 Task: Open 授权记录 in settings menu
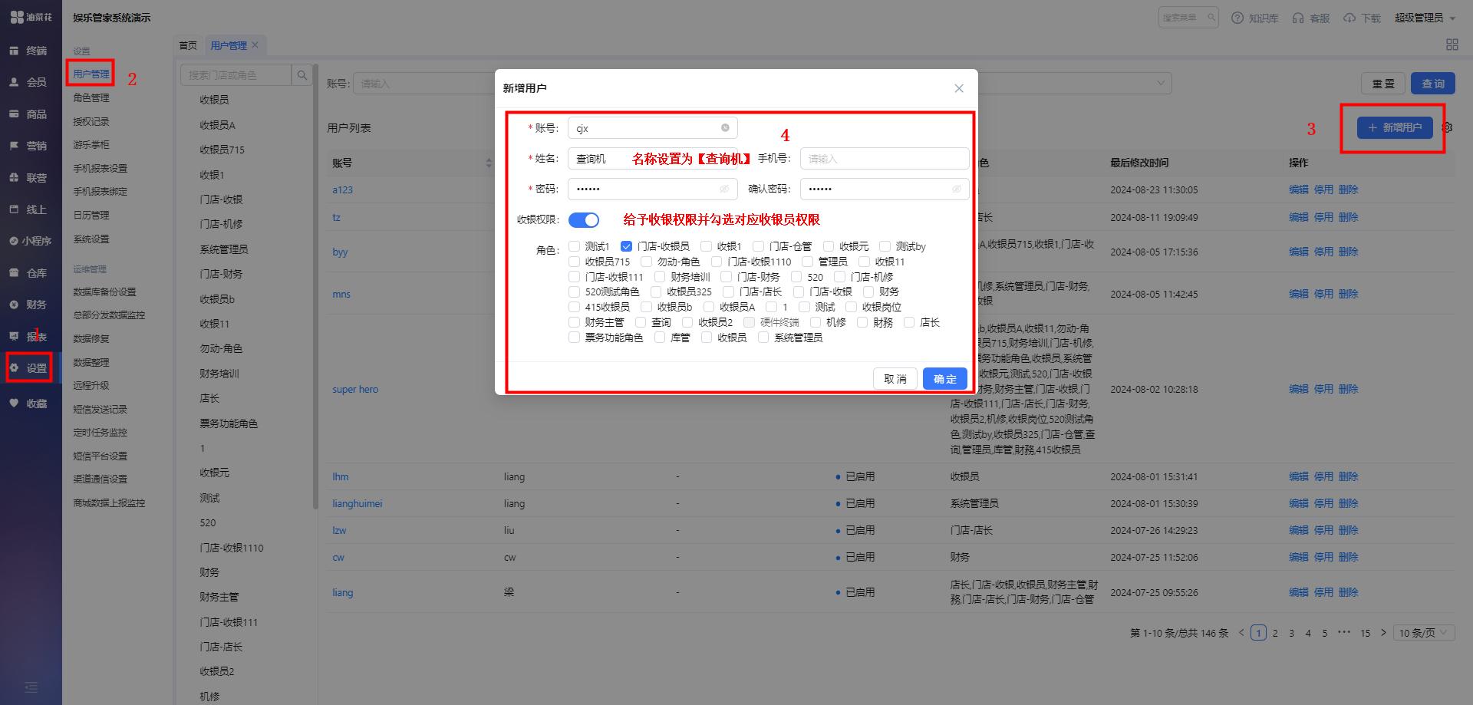pos(91,121)
